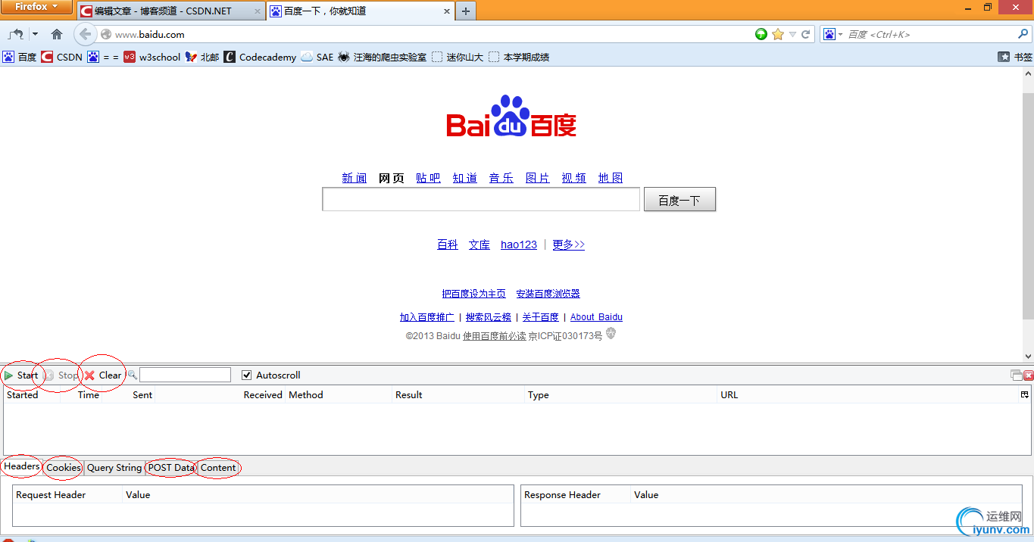Open 使用百度前必读 link
The image size is (1034, 542).
(495, 336)
